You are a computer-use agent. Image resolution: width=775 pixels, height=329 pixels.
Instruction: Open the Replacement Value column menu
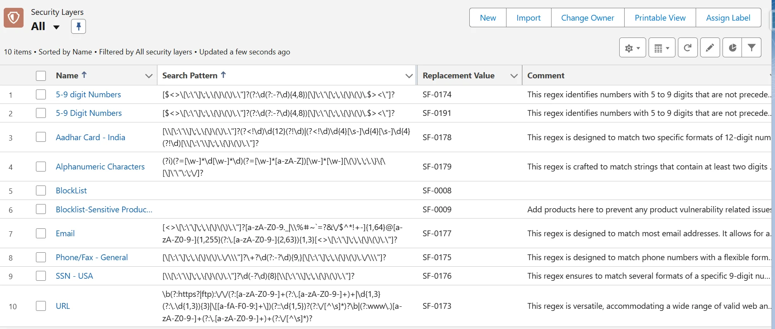(x=513, y=76)
